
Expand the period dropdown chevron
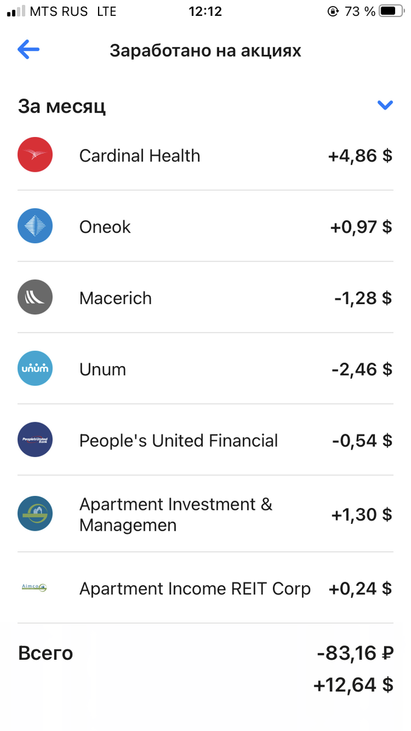[x=385, y=105]
